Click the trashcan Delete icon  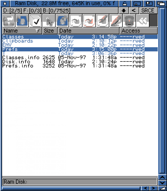[129, 21]
